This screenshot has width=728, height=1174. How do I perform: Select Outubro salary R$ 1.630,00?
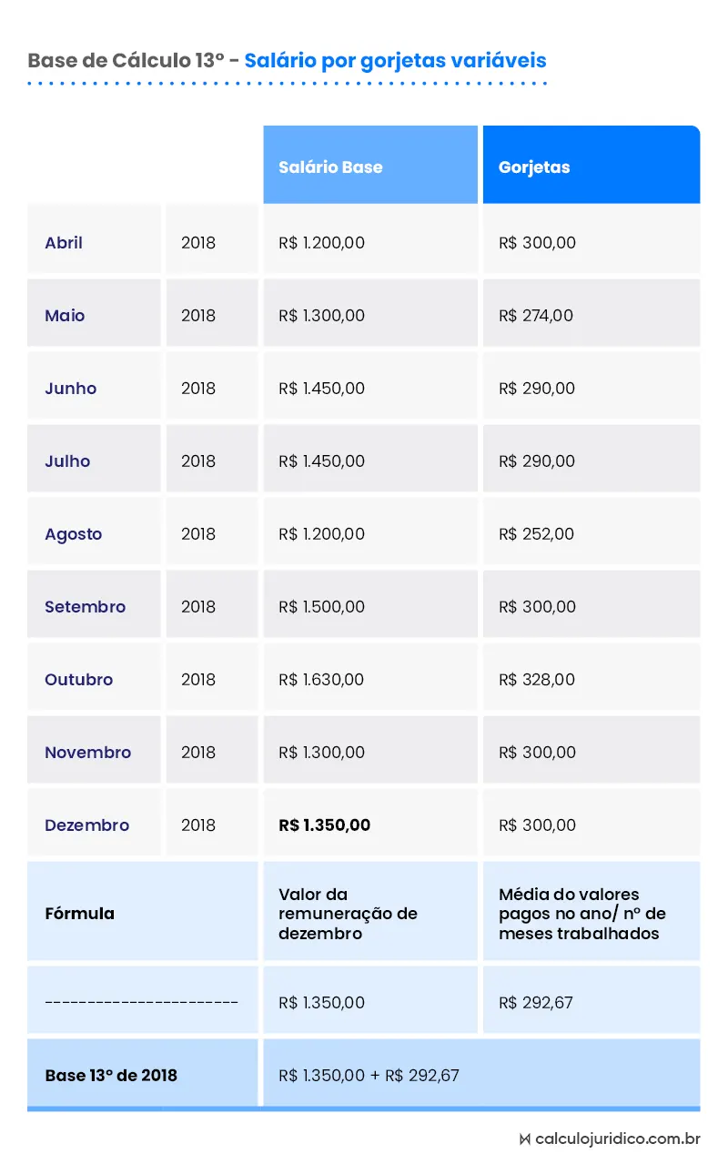coord(321,680)
